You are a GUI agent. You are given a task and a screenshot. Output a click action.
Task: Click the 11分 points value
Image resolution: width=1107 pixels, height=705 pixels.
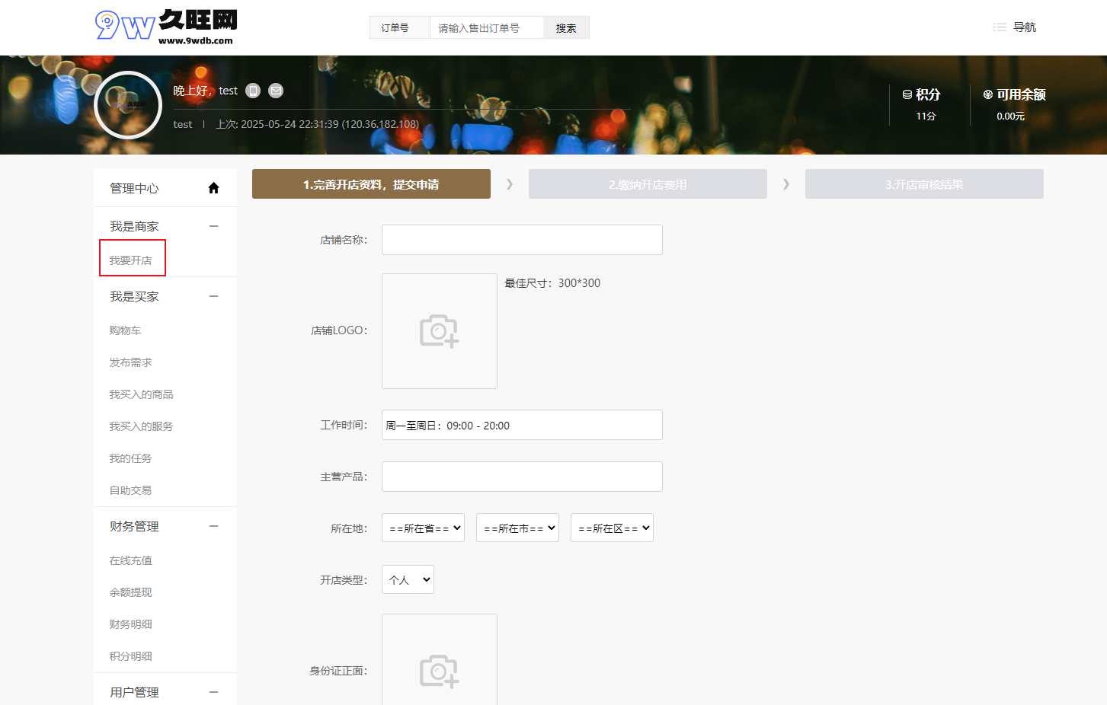click(x=926, y=116)
